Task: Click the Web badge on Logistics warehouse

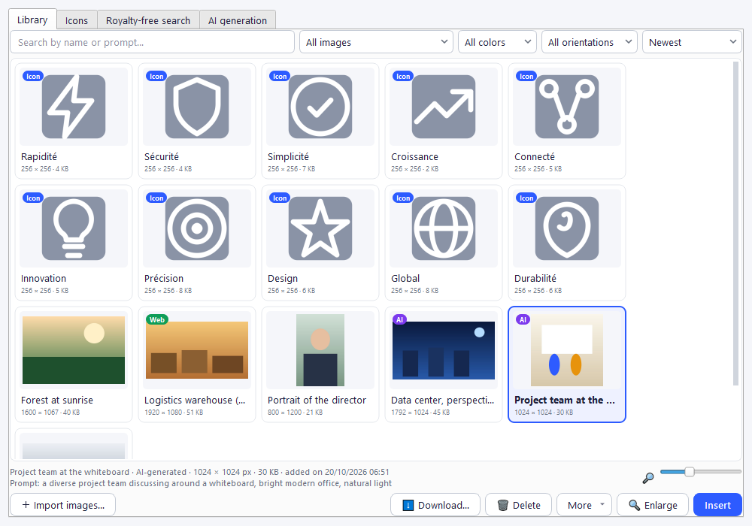Action: point(157,319)
